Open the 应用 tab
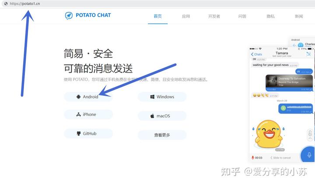 point(186,16)
